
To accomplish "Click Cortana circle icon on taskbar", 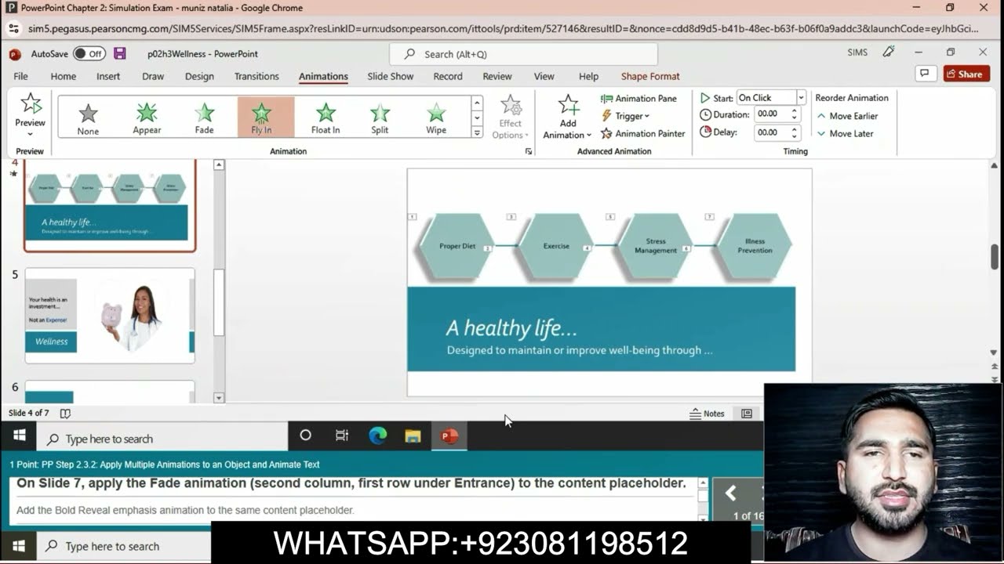I will [306, 436].
